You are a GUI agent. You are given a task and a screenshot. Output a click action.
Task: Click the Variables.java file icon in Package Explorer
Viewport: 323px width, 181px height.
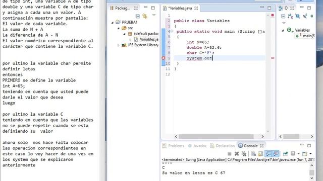pos(136,39)
